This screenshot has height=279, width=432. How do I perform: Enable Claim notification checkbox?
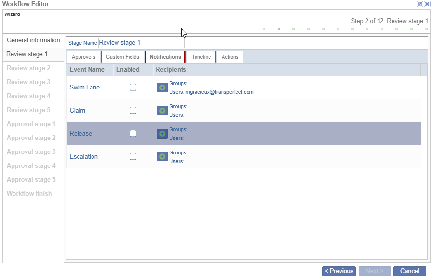(133, 110)
